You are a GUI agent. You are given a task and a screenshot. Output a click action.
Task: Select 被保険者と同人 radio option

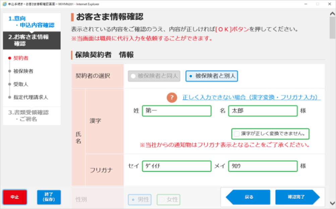click(x=154, y=76)
